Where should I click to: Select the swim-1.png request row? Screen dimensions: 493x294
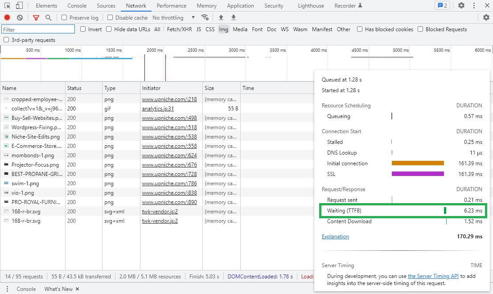tap(157, 183)
